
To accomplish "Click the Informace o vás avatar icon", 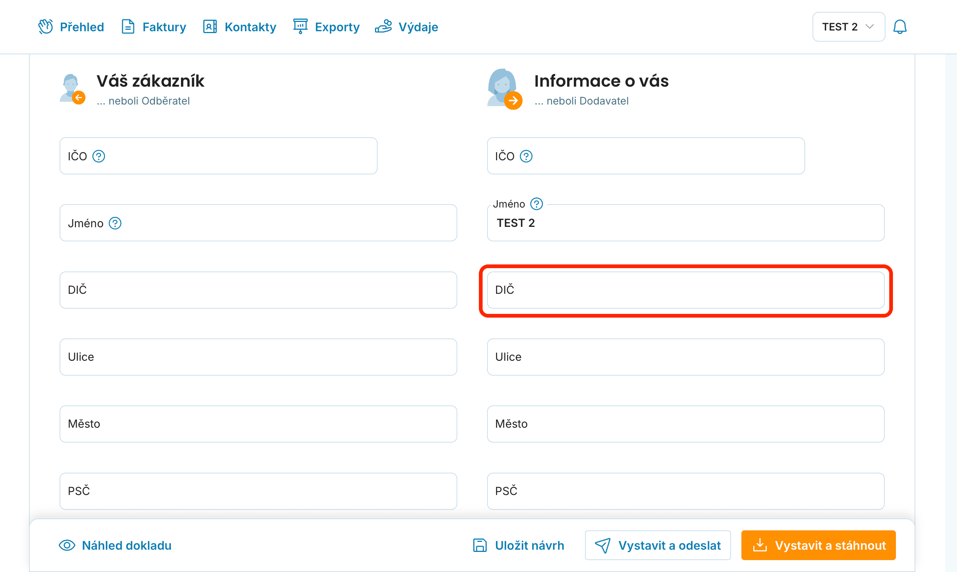I will click(x=505, y=89).
